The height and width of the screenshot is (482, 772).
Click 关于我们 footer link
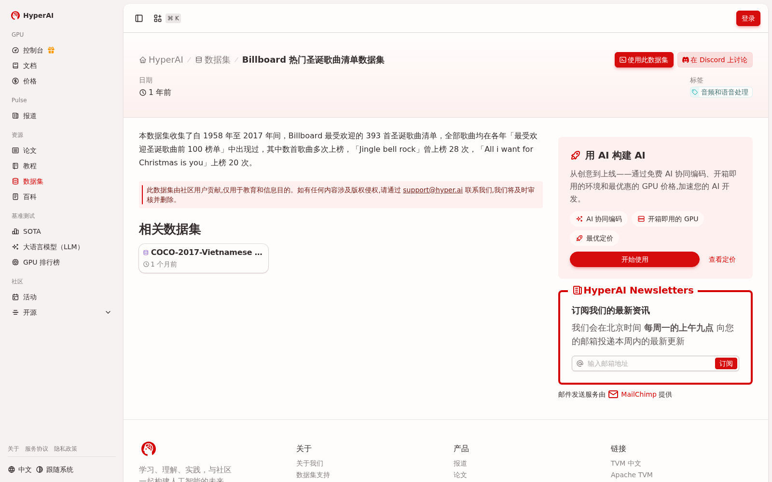tap(310, 463)
